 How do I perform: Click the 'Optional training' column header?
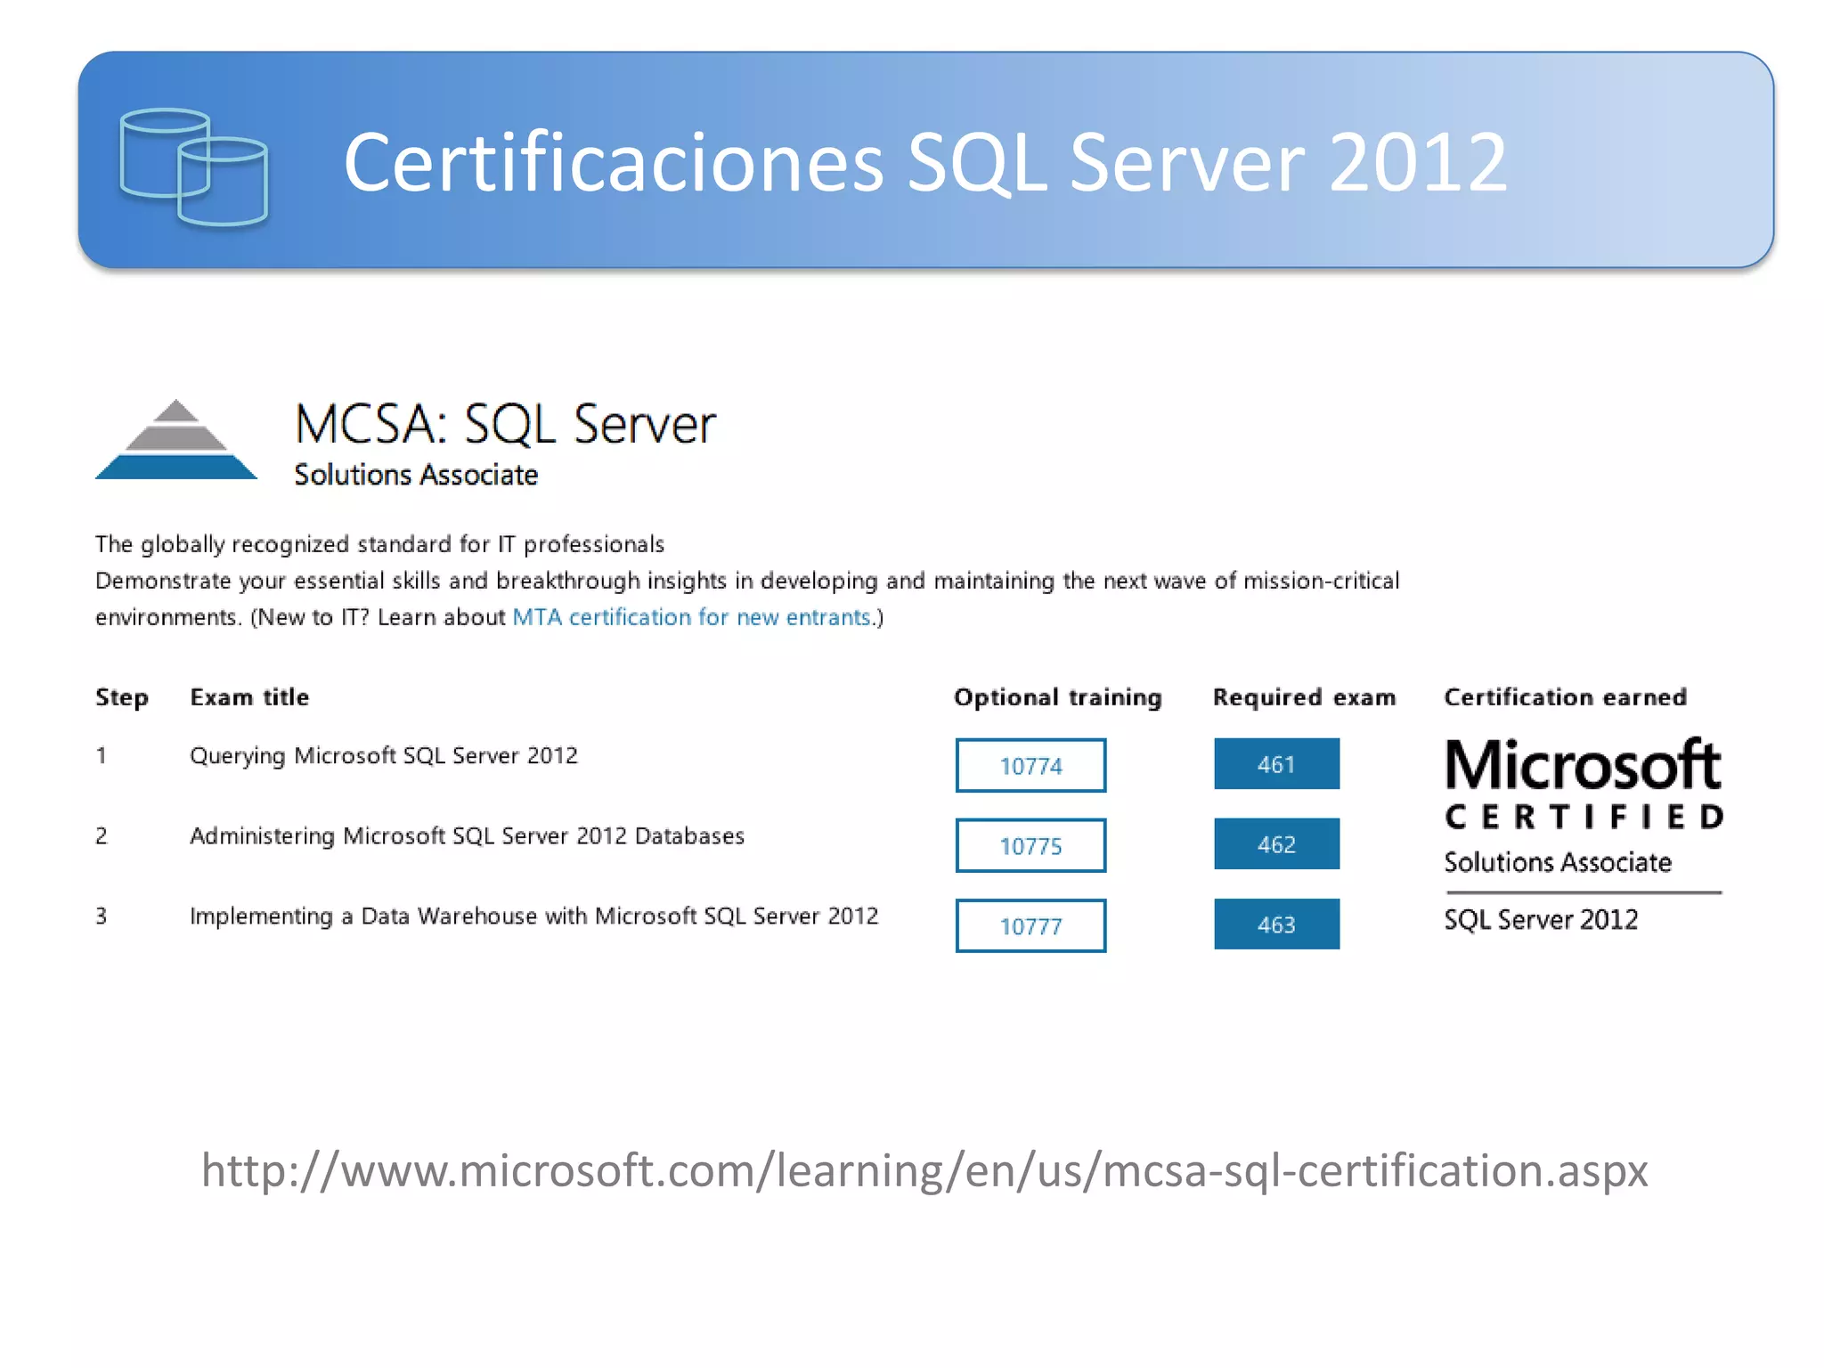click(1058, 697)
